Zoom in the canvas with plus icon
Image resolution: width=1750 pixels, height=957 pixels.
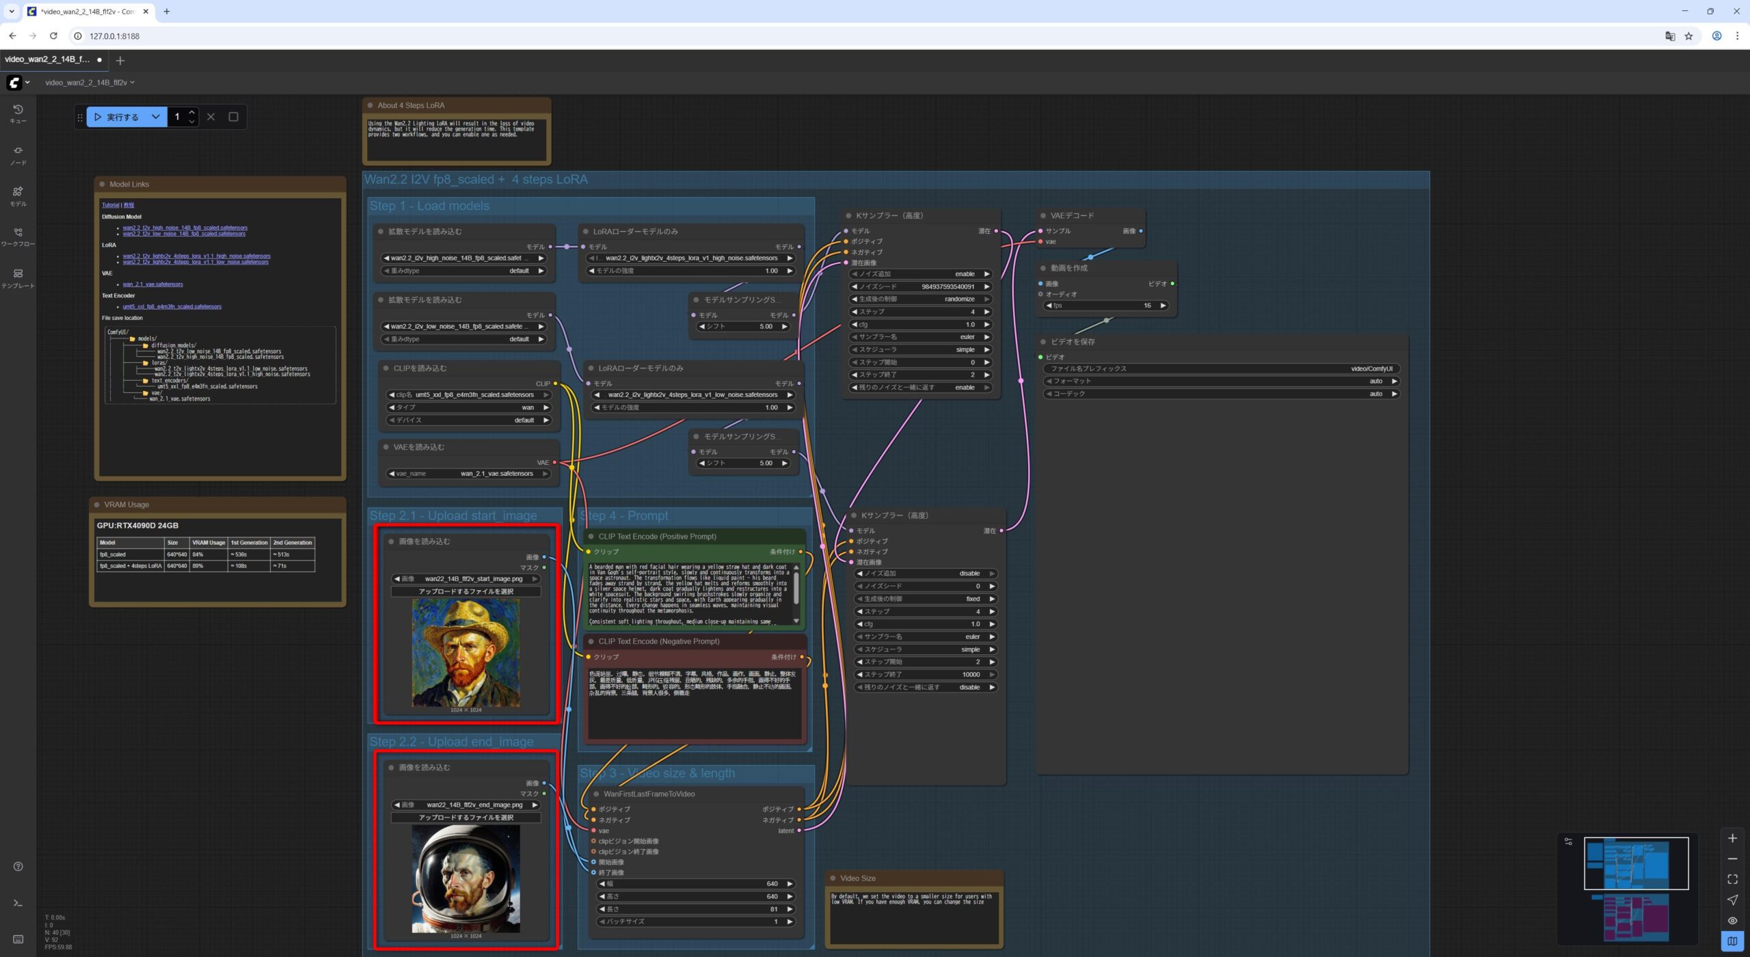pyautogui.click(x=1732, y=838)
